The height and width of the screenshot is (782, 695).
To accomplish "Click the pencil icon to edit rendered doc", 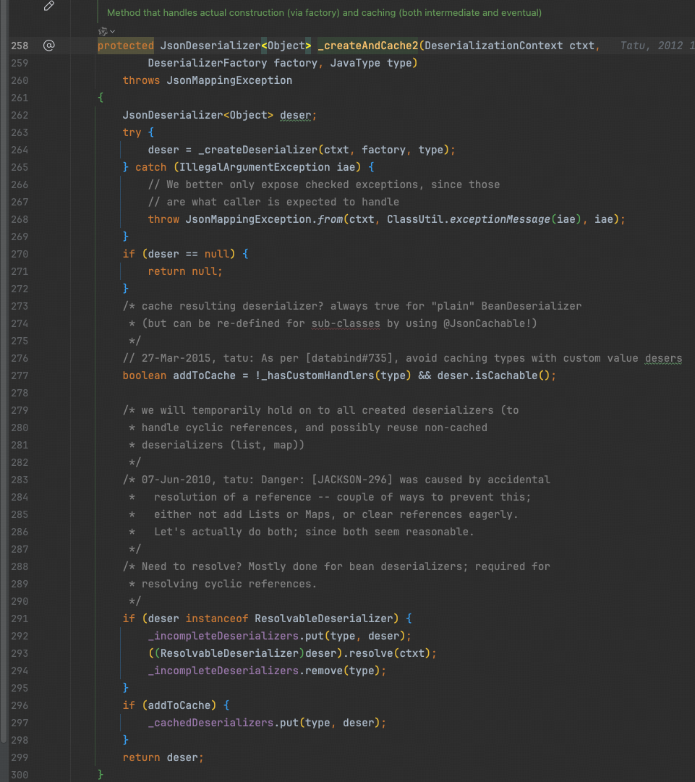I will coord(49,7).
